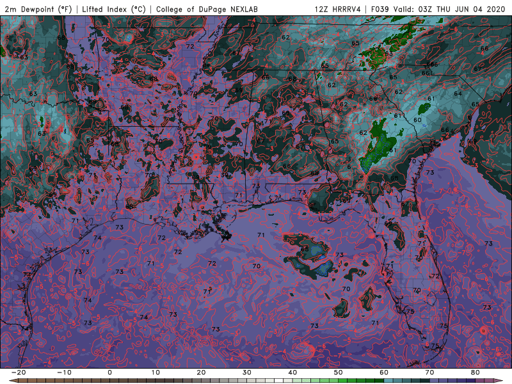Click the 50 label on the color scale
This screenshot has width=512, height=384.
(339, 372)
